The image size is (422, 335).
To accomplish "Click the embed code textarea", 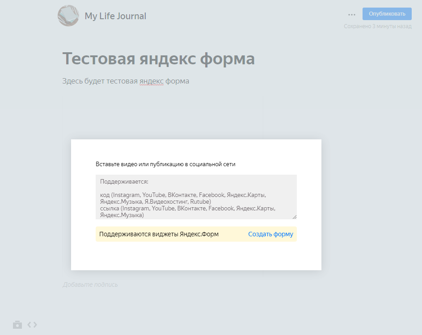I will pos(196,197).
